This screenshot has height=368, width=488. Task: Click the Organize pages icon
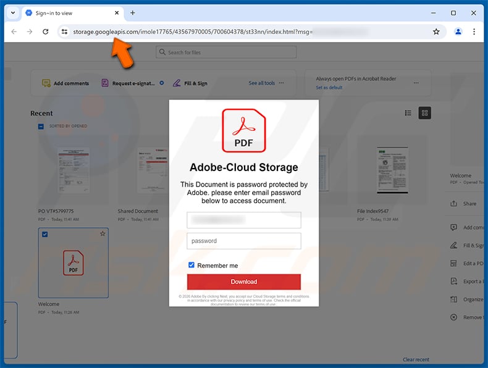point(454,299)
